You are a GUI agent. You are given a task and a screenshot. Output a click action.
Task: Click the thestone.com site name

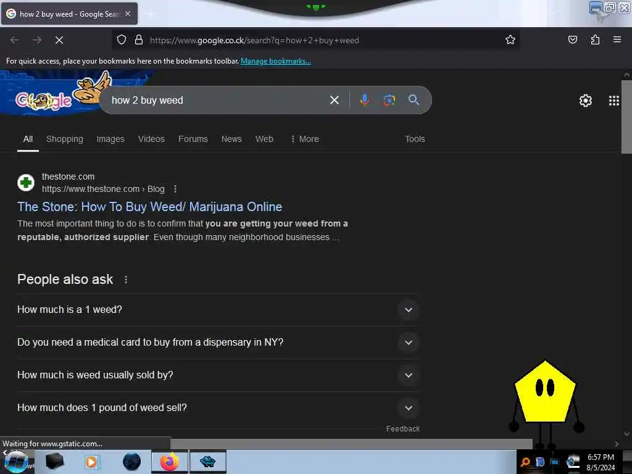click(68, 177)
